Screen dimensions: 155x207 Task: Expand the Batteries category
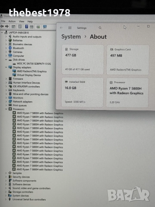pyautogui.click(x=6, y=41)
